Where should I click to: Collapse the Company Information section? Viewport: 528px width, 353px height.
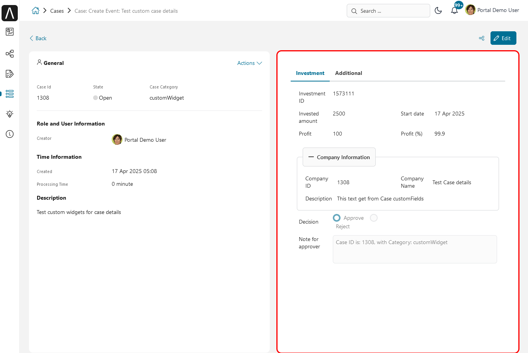[339, 157]
